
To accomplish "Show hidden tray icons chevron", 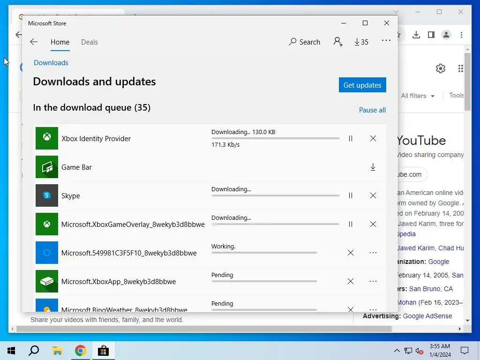I will click(397, 351).
